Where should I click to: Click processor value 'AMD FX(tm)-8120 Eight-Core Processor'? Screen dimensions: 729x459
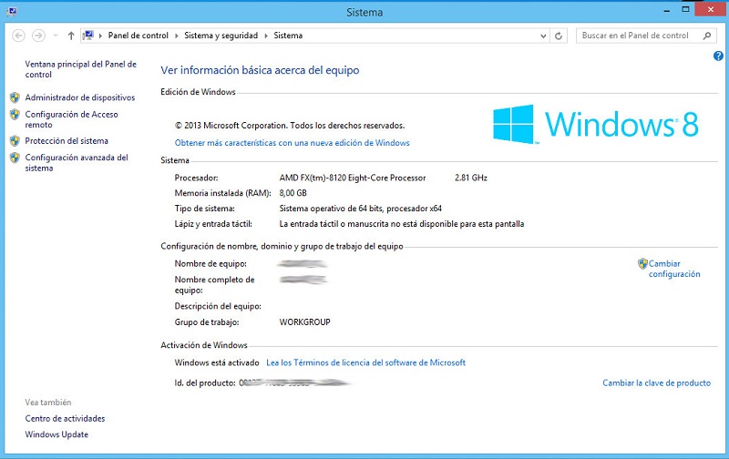click(353, 178)
